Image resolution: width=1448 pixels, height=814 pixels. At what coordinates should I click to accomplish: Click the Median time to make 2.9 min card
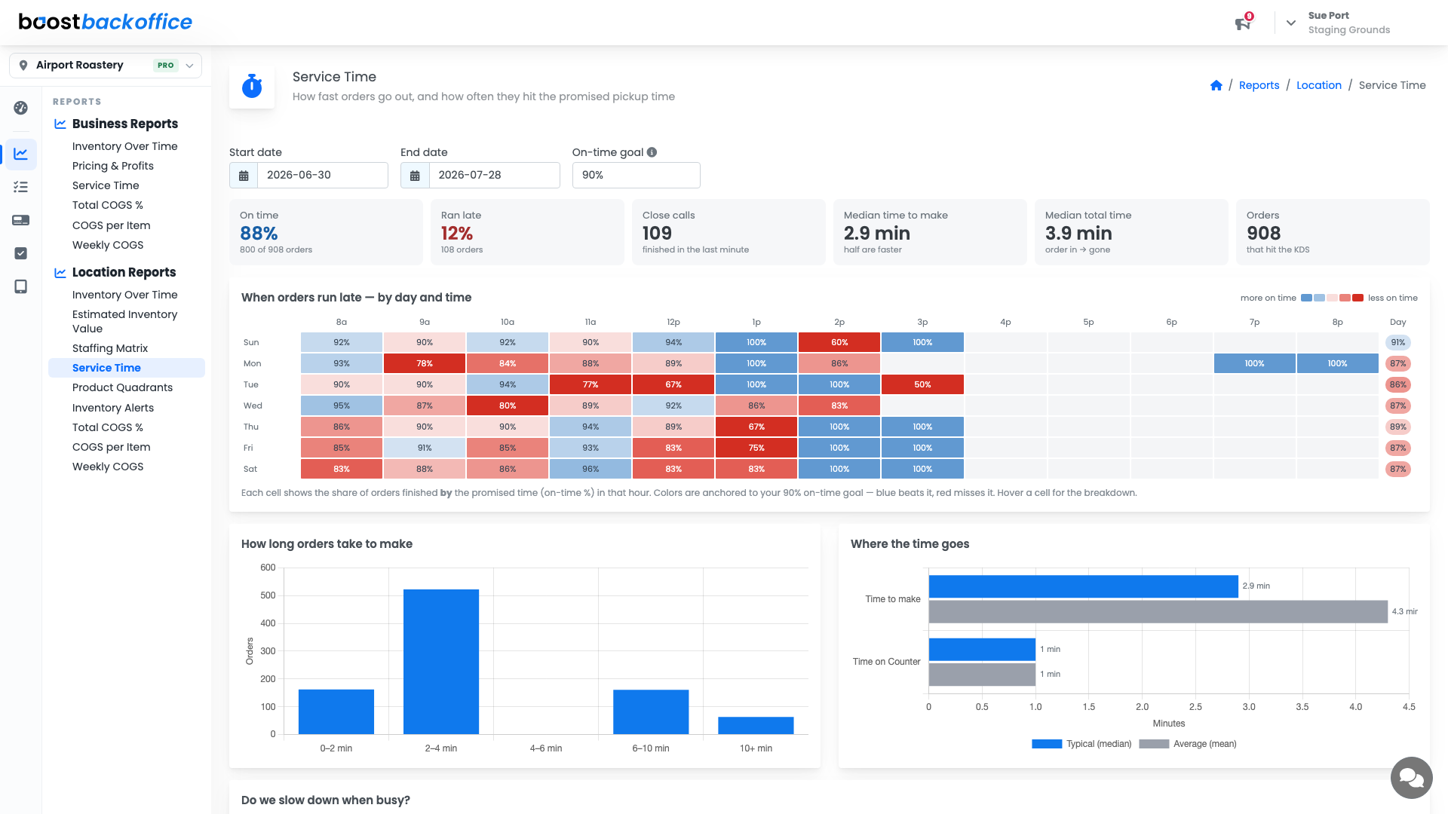930,233
